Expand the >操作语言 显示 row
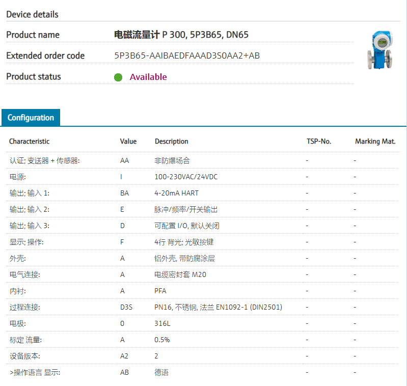407x386 pixels. click(x=35, y=372)
